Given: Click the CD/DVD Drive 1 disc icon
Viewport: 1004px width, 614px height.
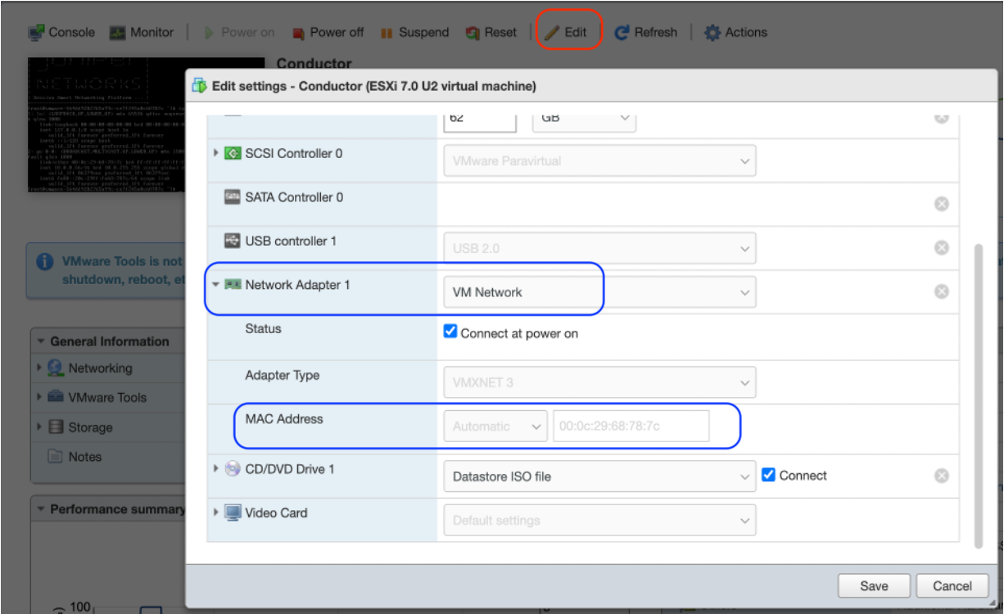Looking at the screenshot, I should [x=233, y=469].
